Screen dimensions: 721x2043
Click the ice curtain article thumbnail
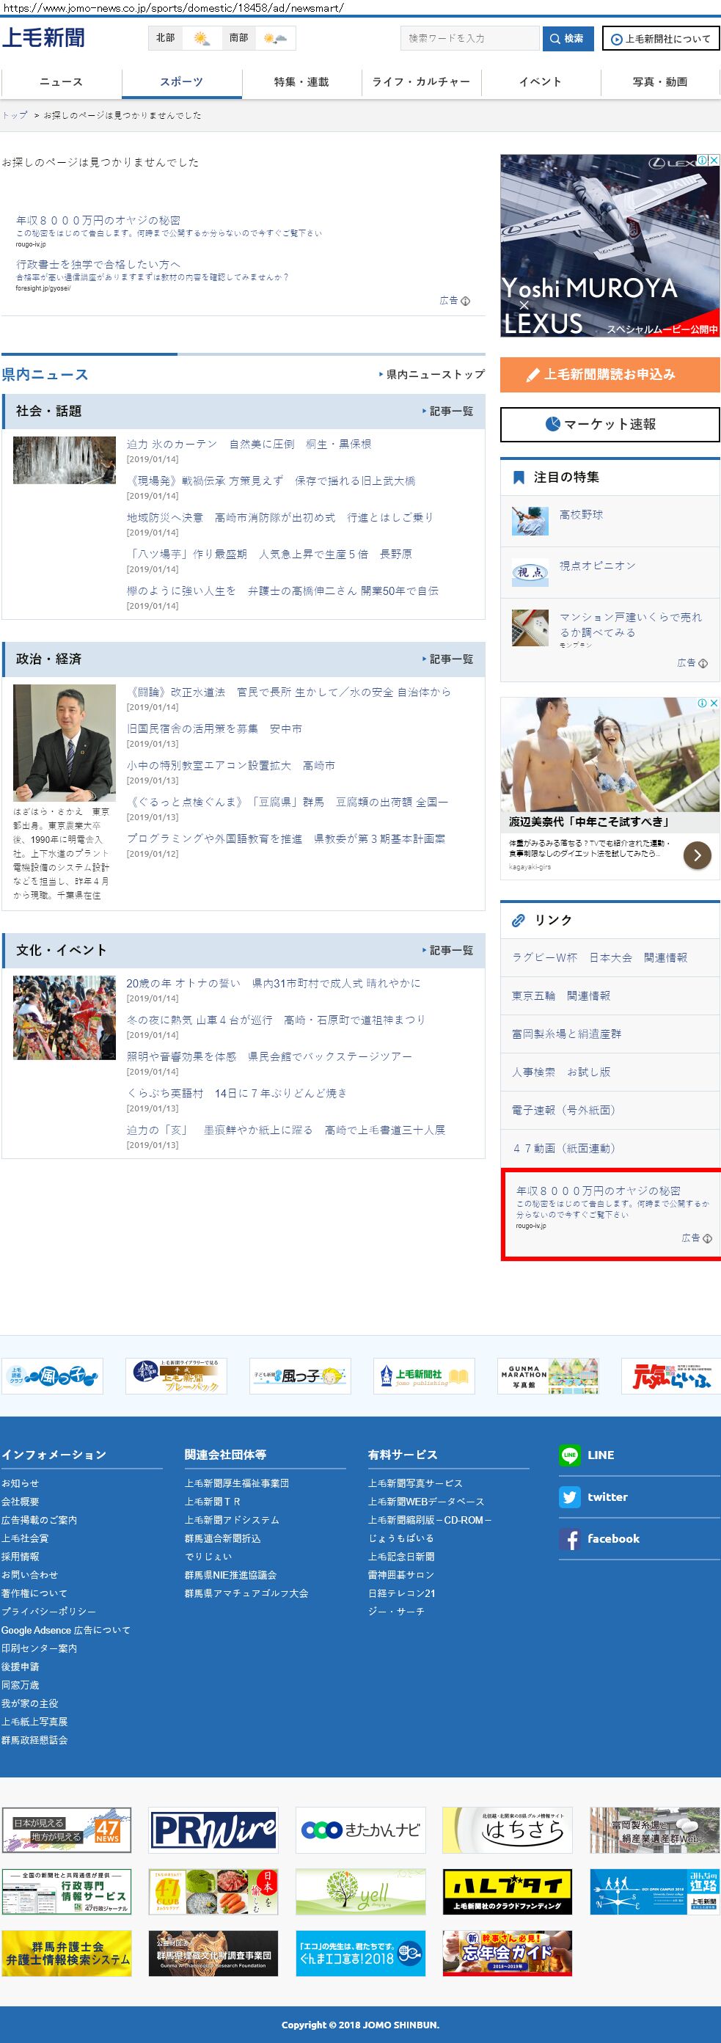coord(65,460)
